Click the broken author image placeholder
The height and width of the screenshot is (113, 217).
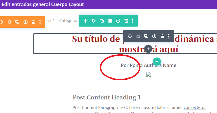(149, 74)
